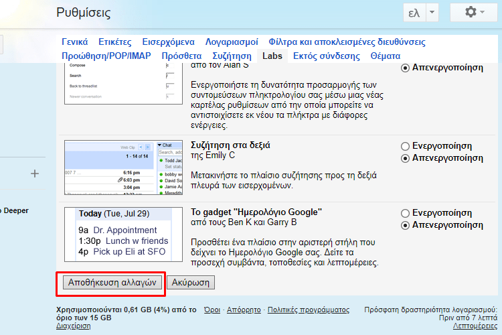Click the Πριν από 7 λεπτά text
This screenshot has width=502, height=335.
click(x=468, y=318)
